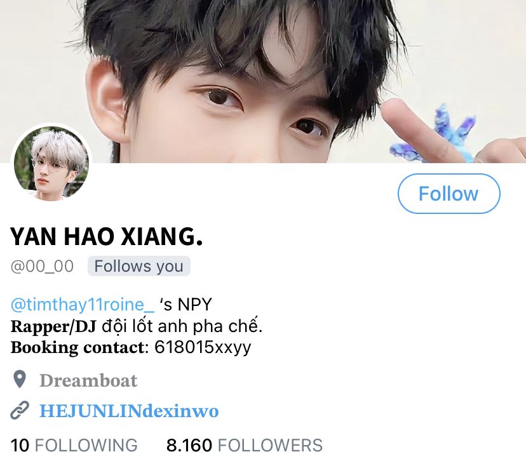Click the blue toy in the header photo
Viewport: 526px width, 466px height.
pos(436,136)
